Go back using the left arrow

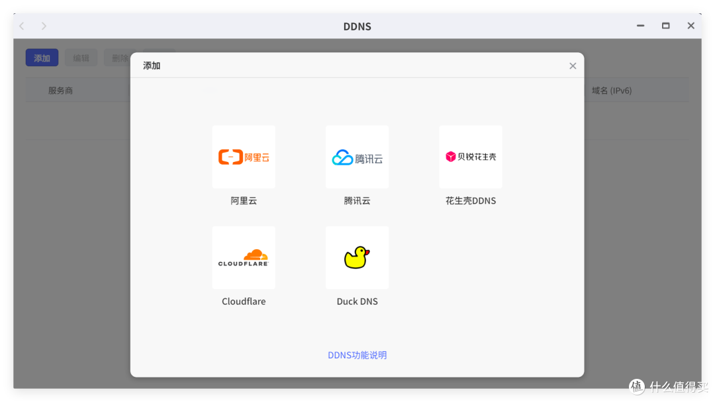tap(22, 26)
